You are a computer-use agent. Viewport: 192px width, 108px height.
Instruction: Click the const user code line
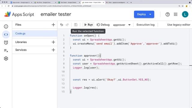tap(127, 64)
